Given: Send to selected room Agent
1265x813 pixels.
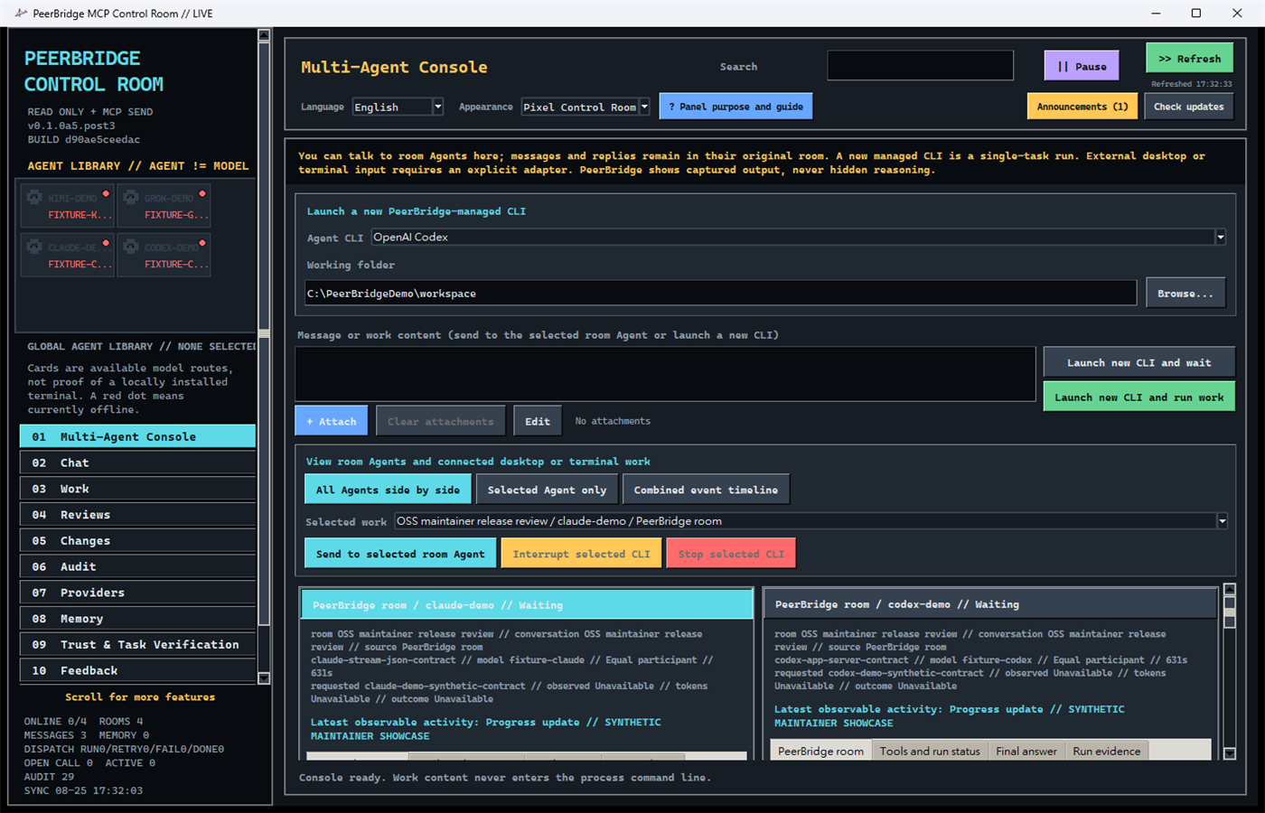Looking at the screenshot, I should (400, 554).
